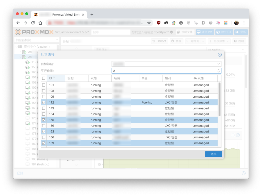Click the 建立 CT button
Image resolution: width=262 pixels, height=196 pixels.
pyautogui.click(x=224, y=32)
